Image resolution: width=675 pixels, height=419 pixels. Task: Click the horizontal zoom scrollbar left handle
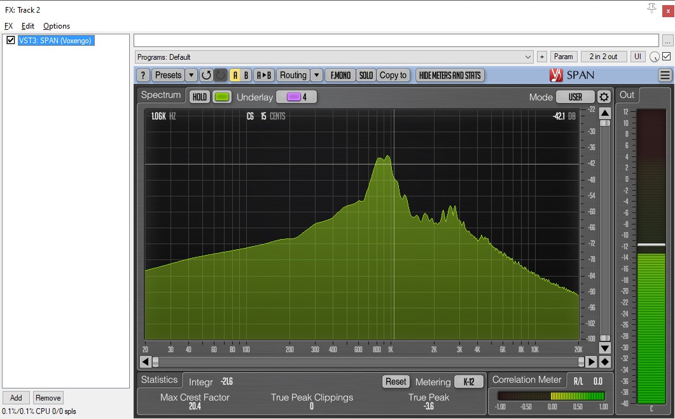[x=155, y=362]
